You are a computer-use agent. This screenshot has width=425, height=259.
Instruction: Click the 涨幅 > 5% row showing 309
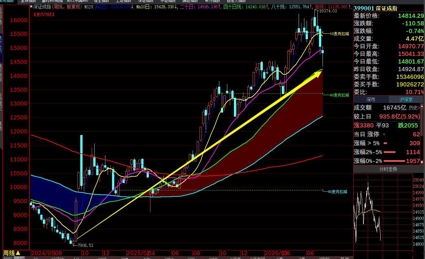pyautogui.click(x=387, y=143)
